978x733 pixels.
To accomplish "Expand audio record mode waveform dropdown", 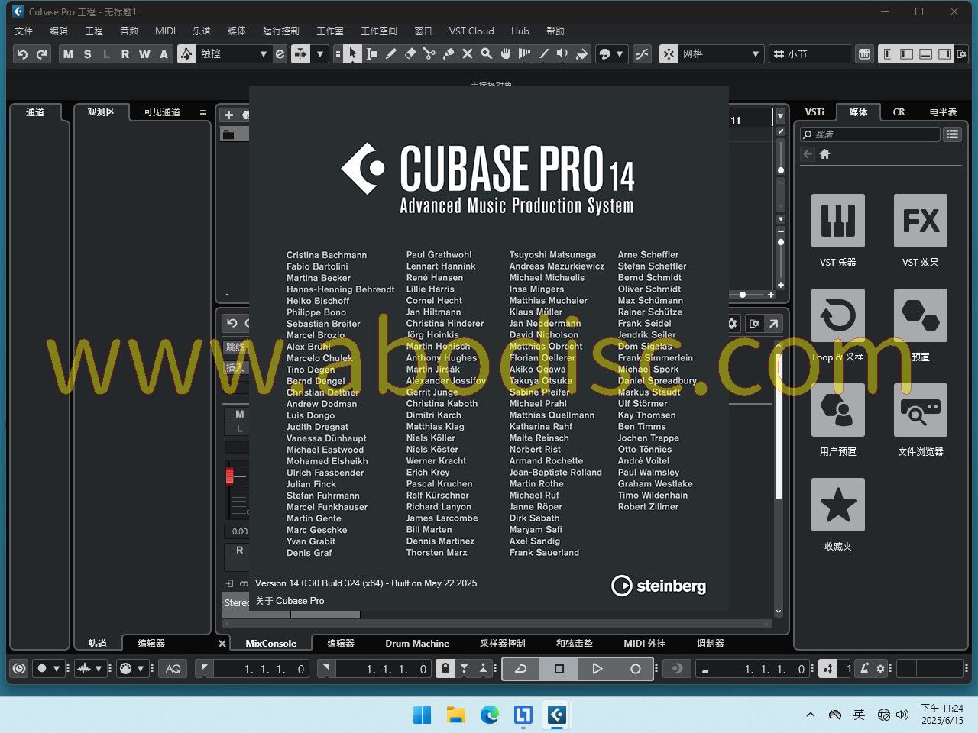I will pyautogui.click(x=99, y=669).
